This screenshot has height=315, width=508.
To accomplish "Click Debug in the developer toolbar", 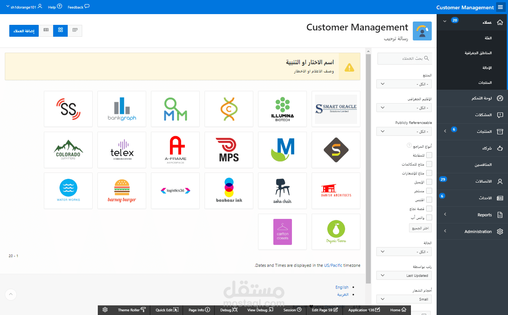I will tap(229, 310).
